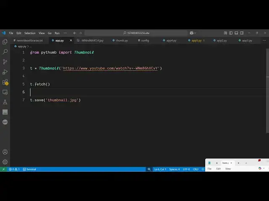This screenshot has height=201, width=269.
Task: Open the Run and Debug view
Action: tap(5, 72)
